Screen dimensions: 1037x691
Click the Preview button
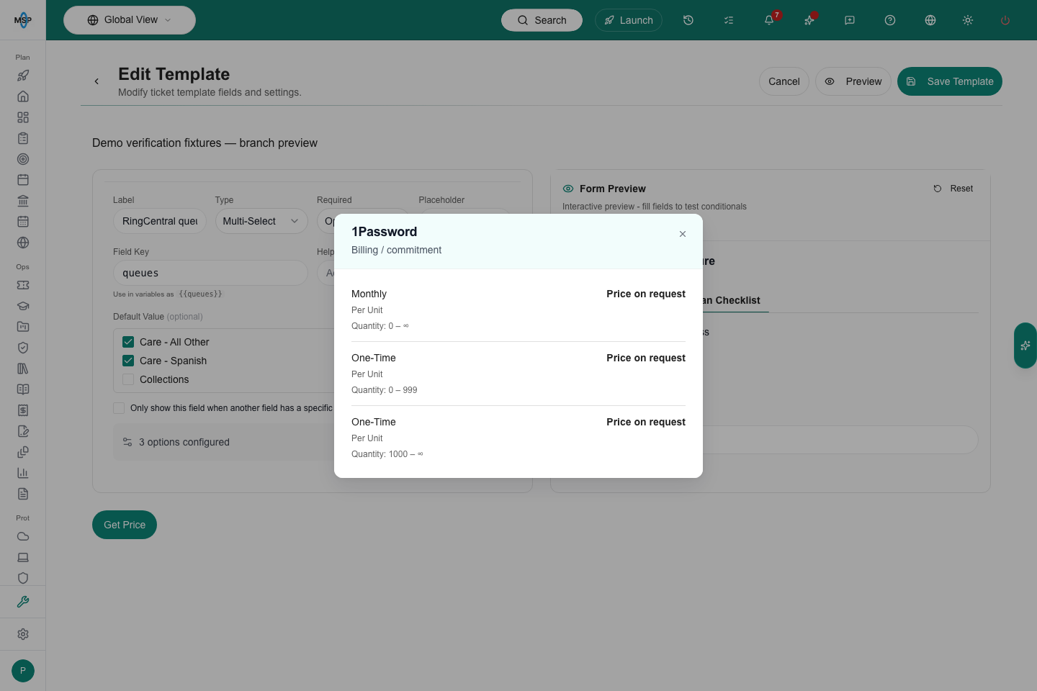click(x=853, y=81)
